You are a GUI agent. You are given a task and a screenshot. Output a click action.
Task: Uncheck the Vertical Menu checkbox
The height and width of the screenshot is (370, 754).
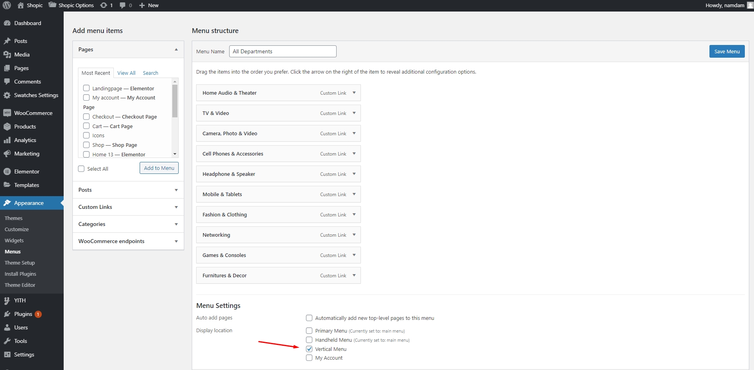(x=309, y=349)
